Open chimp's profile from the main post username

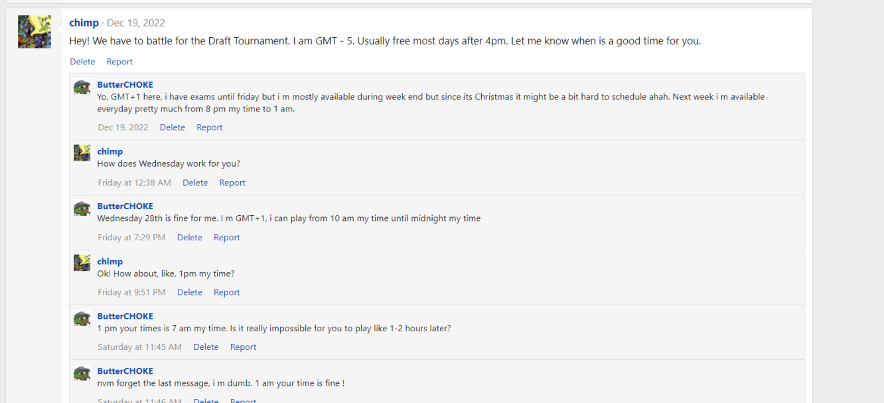[x=84, y=23]
